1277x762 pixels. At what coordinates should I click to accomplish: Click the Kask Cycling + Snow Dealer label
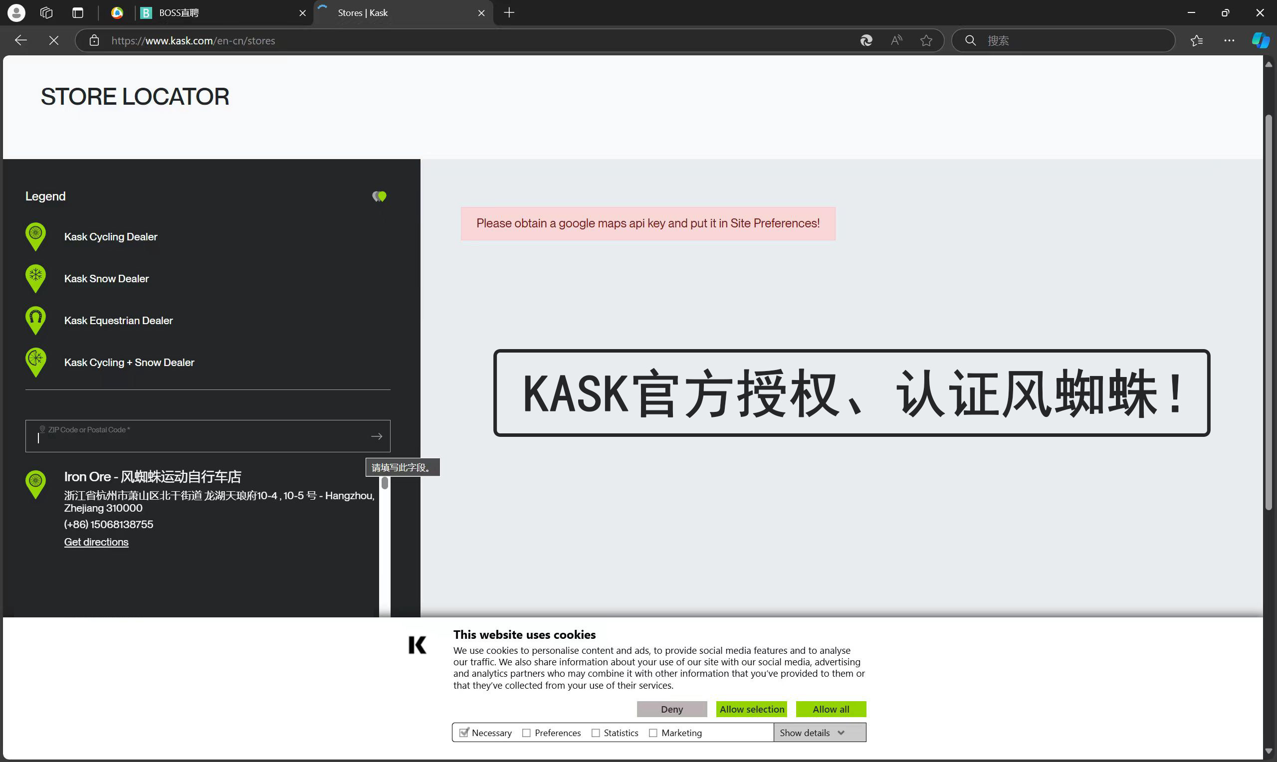point(129,363)
